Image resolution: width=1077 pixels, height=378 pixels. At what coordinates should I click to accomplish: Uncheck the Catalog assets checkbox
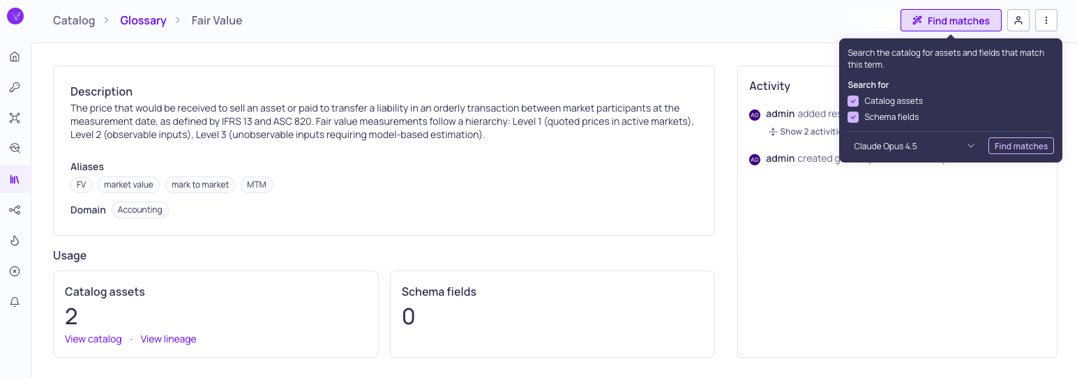pyautogui.click(x=853, y=101)
